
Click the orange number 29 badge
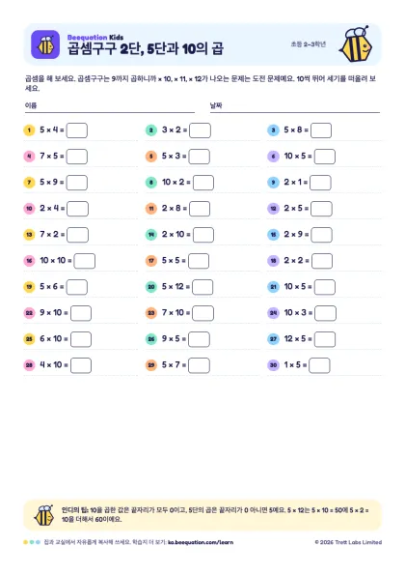(x=151, y=365)
